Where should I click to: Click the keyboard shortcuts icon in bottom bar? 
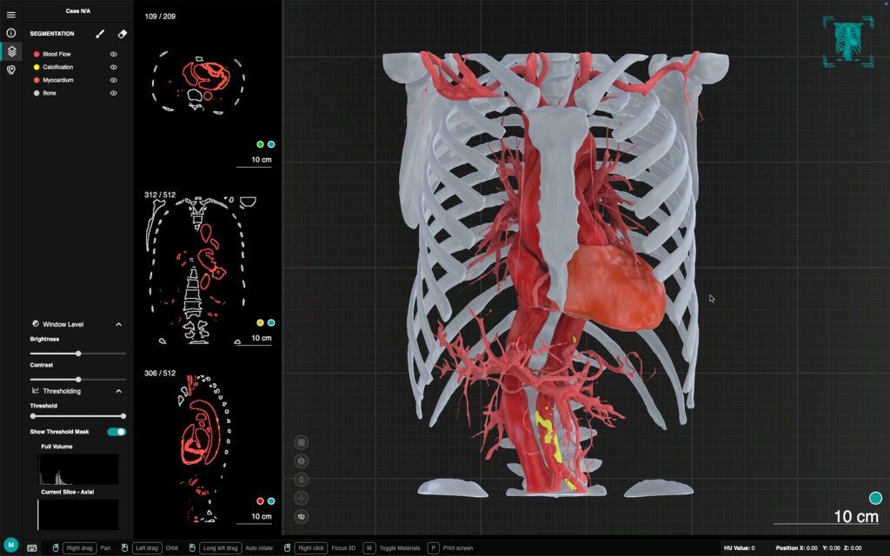pyautogui.click(x=32, y=548)
